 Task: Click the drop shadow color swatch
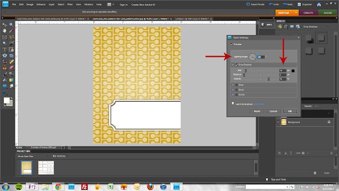[293, 71]
